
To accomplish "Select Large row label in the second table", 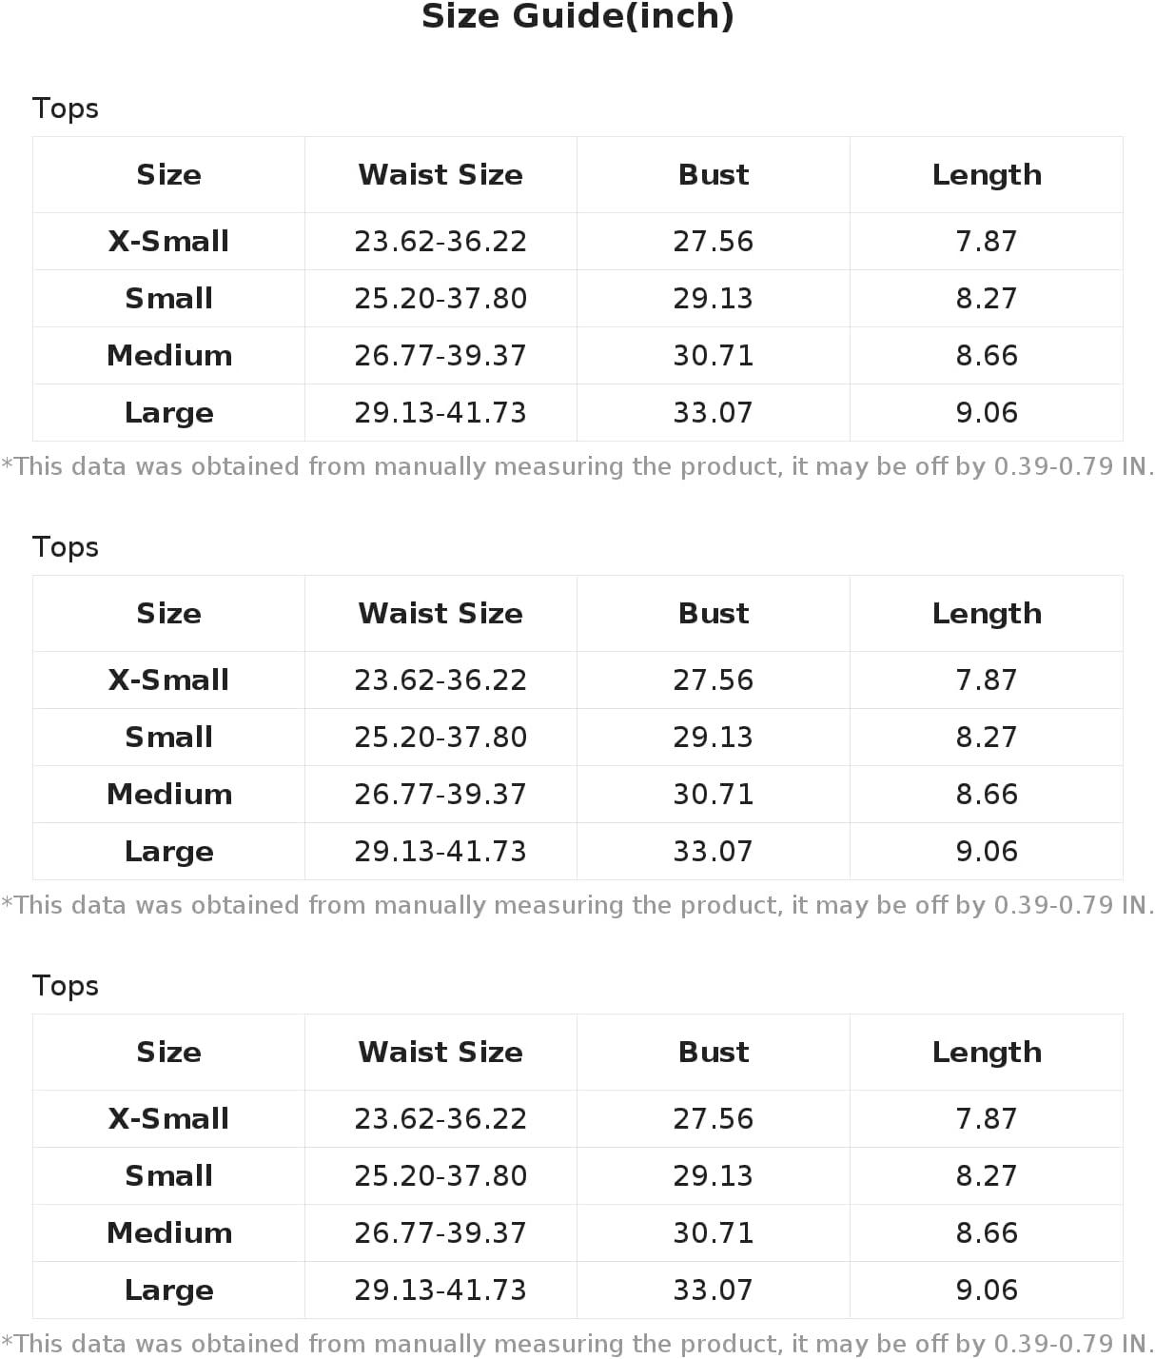I will point(168,852).
